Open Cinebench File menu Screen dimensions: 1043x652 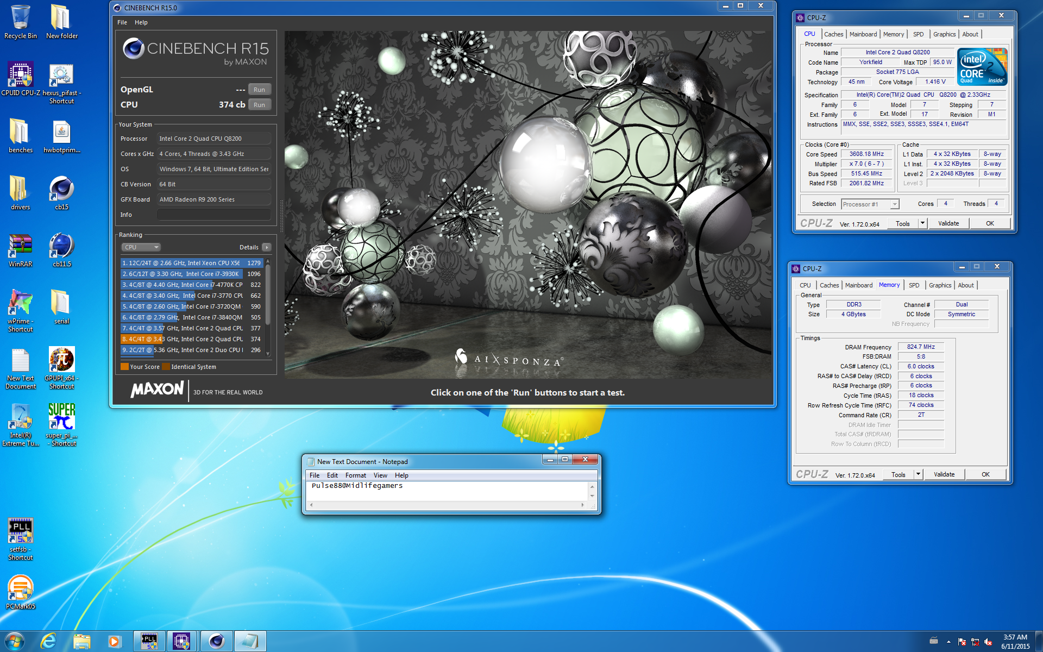tap(122, 22)
